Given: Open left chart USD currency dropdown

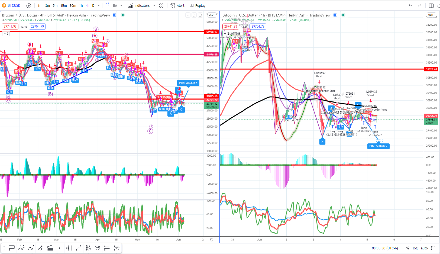Looking at the screenshot, I should (x=212, y=15).
